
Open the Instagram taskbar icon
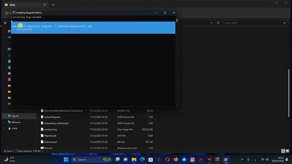[x=193, y=159]
